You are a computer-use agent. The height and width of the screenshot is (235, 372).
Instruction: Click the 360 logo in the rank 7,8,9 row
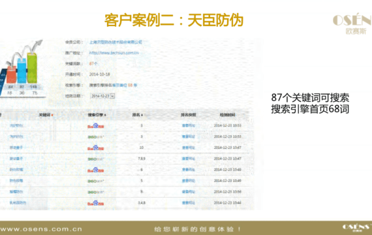click(x=96, y=159)
